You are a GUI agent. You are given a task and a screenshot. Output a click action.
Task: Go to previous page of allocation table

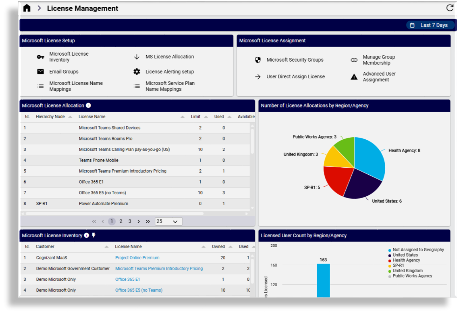[x=103, y=221]
